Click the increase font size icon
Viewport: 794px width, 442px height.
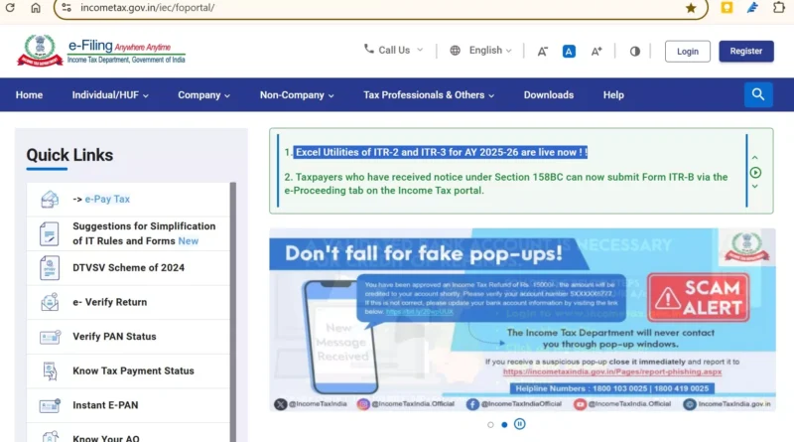(596, 51)
